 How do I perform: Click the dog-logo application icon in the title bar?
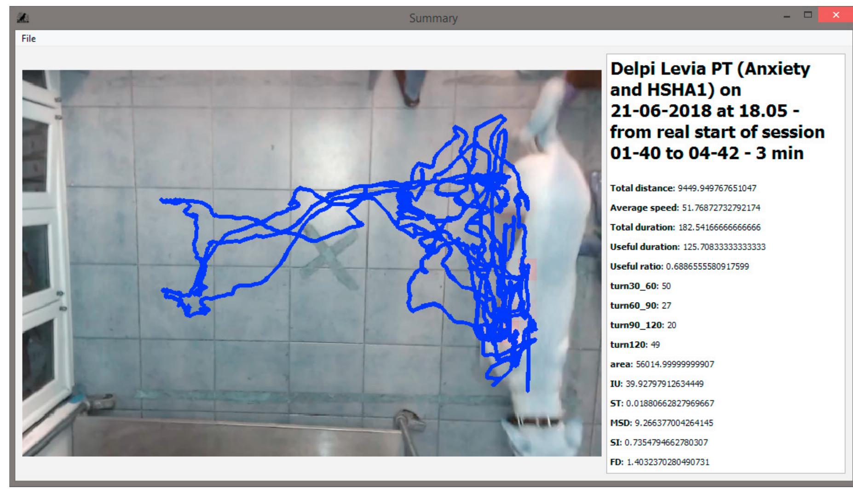[x=22, y=17]
